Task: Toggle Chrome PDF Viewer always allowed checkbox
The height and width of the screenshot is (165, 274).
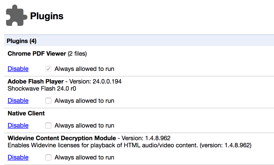Action: coord(48,69)
